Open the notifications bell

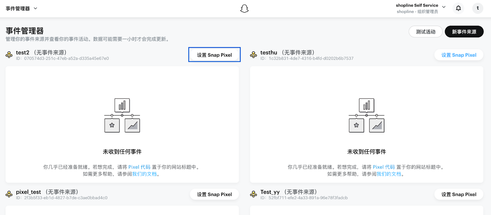tap(458, 8)
